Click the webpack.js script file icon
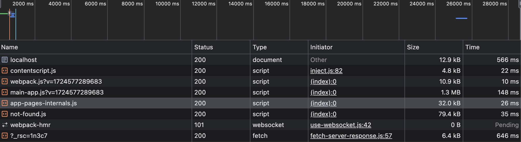This screenshot has width=521, height=142. pyautogui.click(x=5, y=82)
